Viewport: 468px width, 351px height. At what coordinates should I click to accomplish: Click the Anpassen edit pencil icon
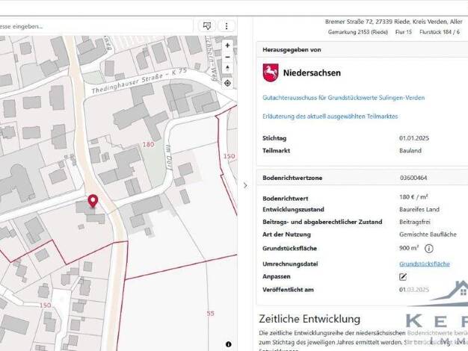[x=404, y=276]
